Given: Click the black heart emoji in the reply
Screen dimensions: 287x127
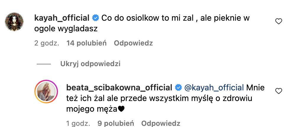Looking at the screenshot, I should point(121,109).
